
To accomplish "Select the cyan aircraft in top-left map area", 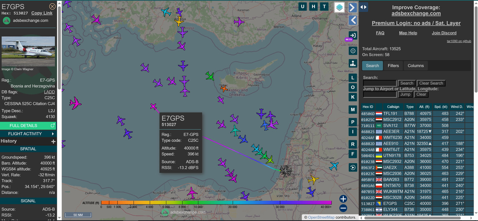I will (x=166, y=12).
